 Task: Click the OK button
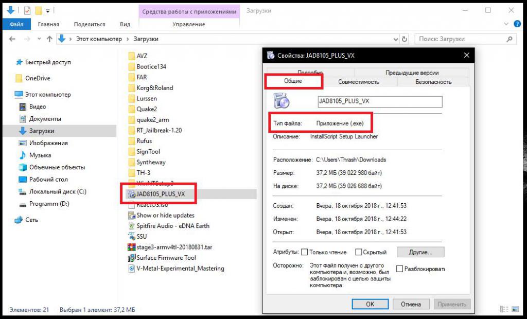370,304
